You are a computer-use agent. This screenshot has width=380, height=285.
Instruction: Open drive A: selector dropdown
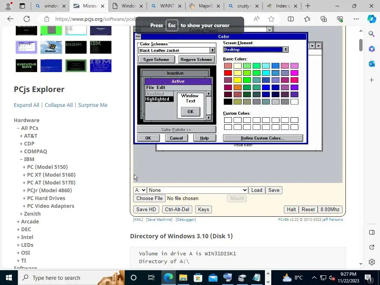pos(140,190)
